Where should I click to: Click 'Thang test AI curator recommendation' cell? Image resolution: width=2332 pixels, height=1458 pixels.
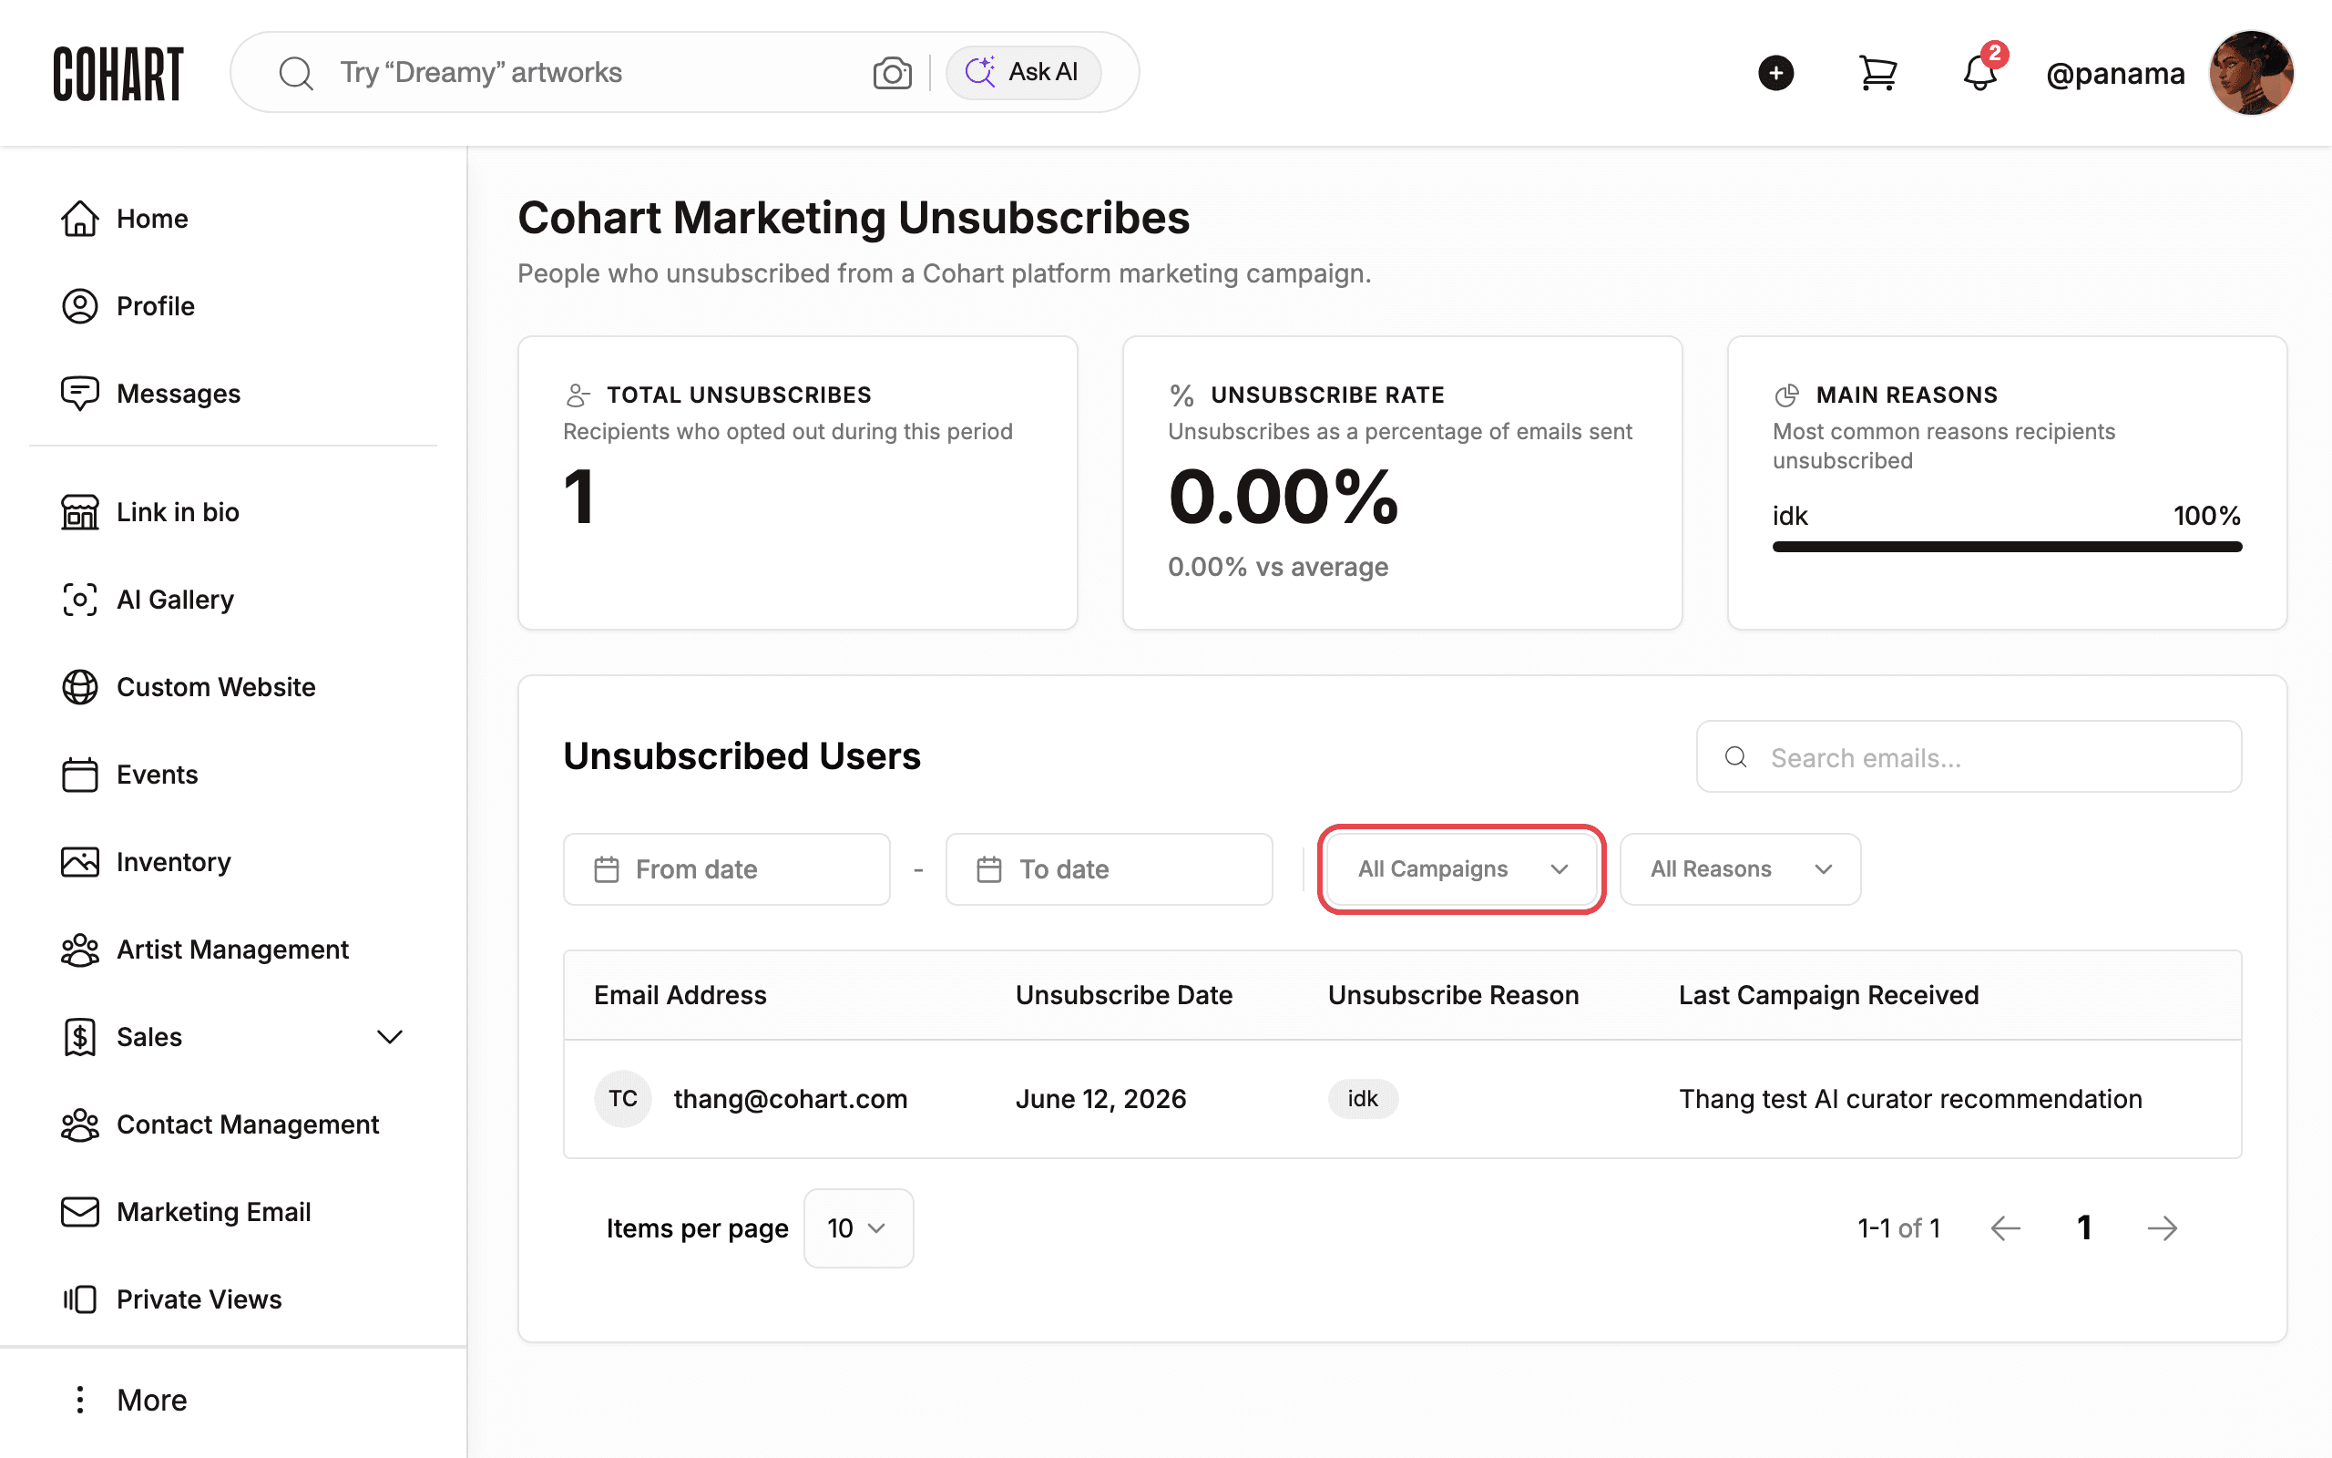click(1910, 1098)
